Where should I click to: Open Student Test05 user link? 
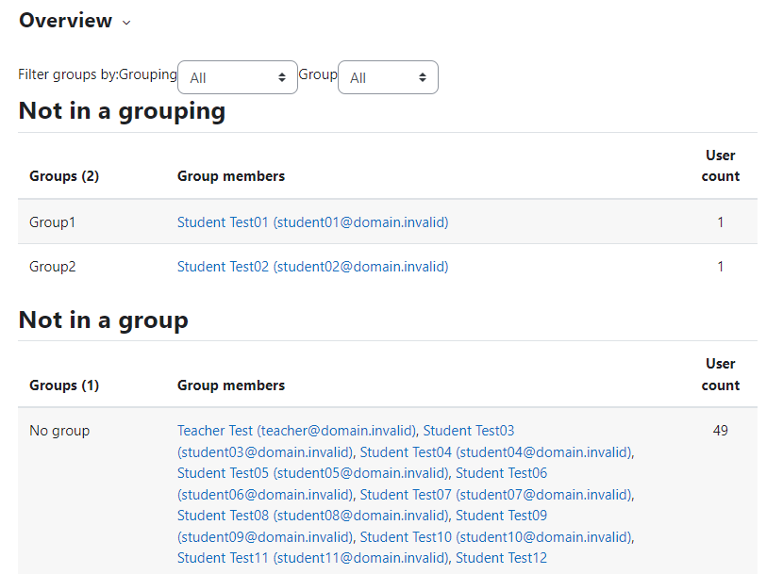[313, 472]
